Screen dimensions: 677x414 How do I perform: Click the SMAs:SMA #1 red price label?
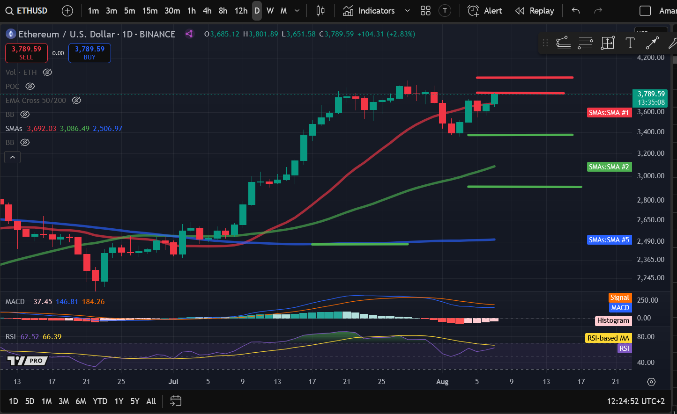[x=609, y=112]
